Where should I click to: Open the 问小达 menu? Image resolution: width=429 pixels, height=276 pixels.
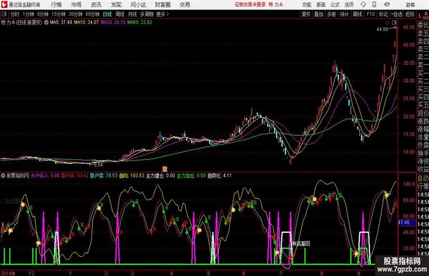point(138,5)
